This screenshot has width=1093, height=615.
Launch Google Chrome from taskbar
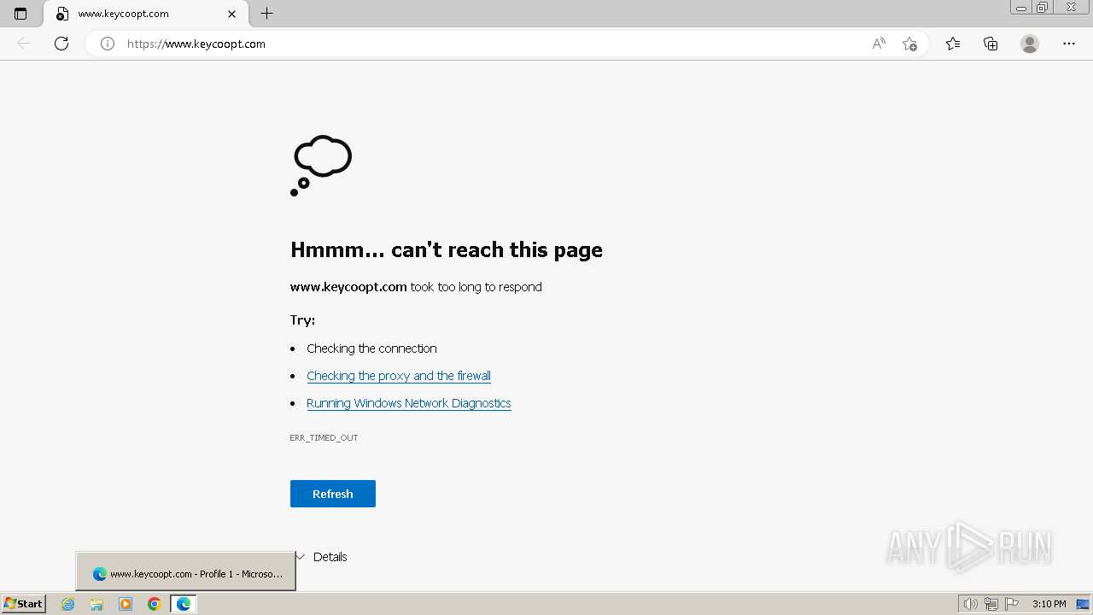pos(155,604)
